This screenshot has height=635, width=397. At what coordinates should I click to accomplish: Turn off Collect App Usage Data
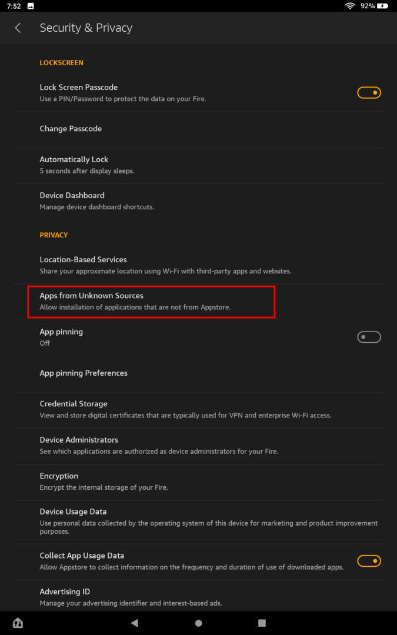[x=369, y=560]
